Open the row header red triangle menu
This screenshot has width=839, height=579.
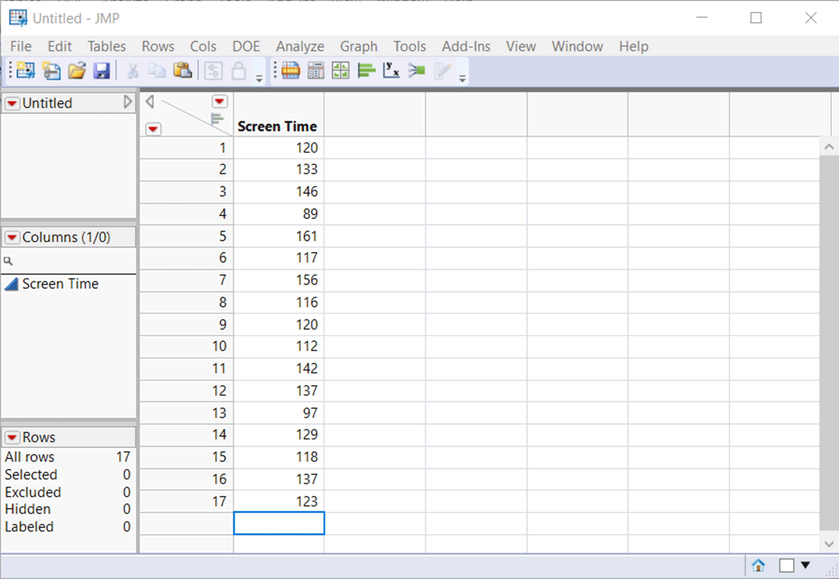click(x=153, y=129)
